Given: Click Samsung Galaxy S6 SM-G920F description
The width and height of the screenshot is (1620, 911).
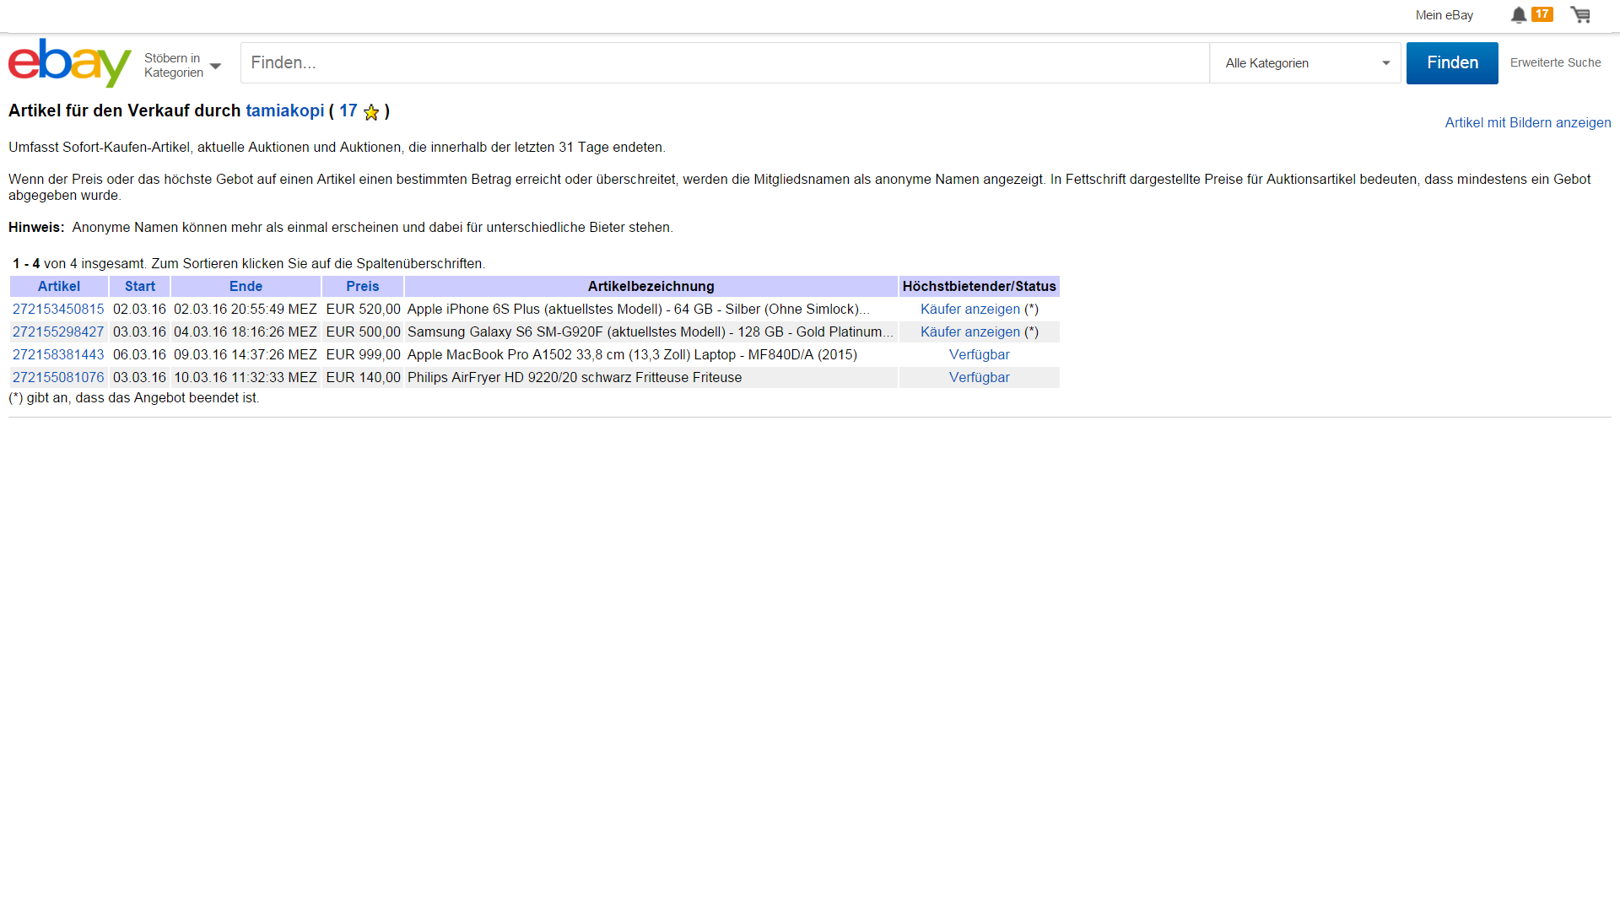Looking at the screenshot, I should tap(650, 332).
